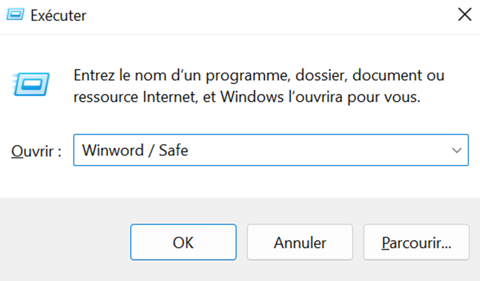The height and width of the screenshot is (281, 480).
Task: Click the Exécuter title text
Action: point(59,16)
